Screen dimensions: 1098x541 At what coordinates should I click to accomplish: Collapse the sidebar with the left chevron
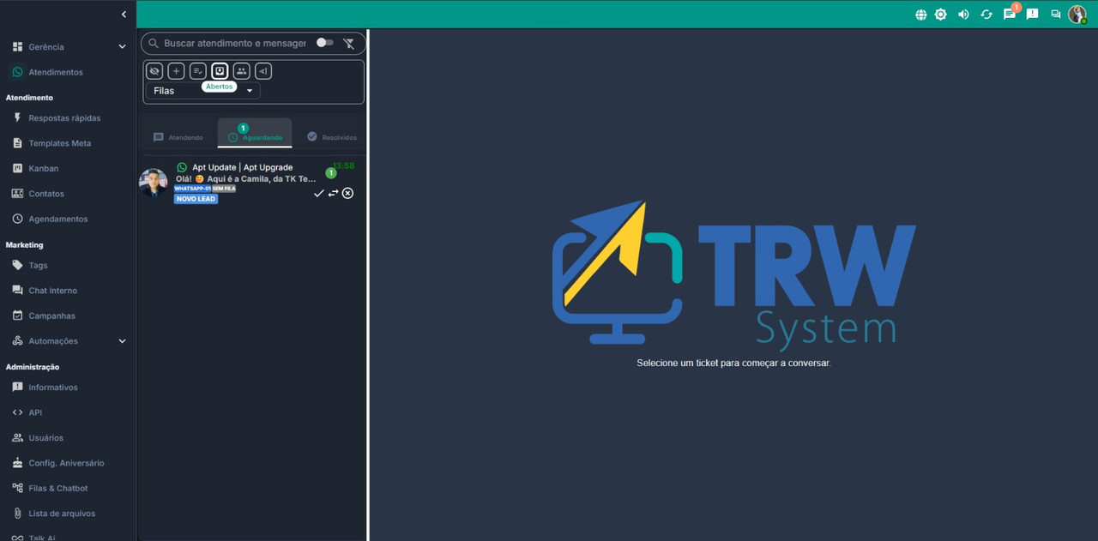(124, 15)
